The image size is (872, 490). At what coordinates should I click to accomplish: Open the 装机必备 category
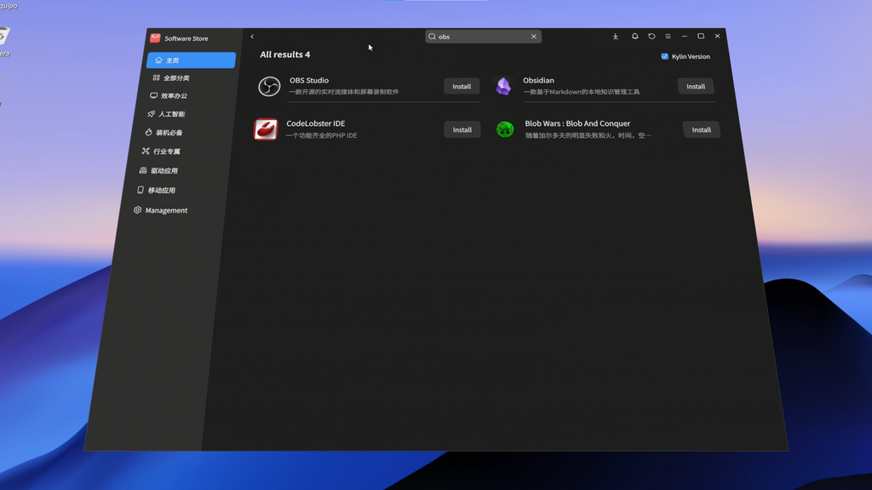click(x=169, y=133)
